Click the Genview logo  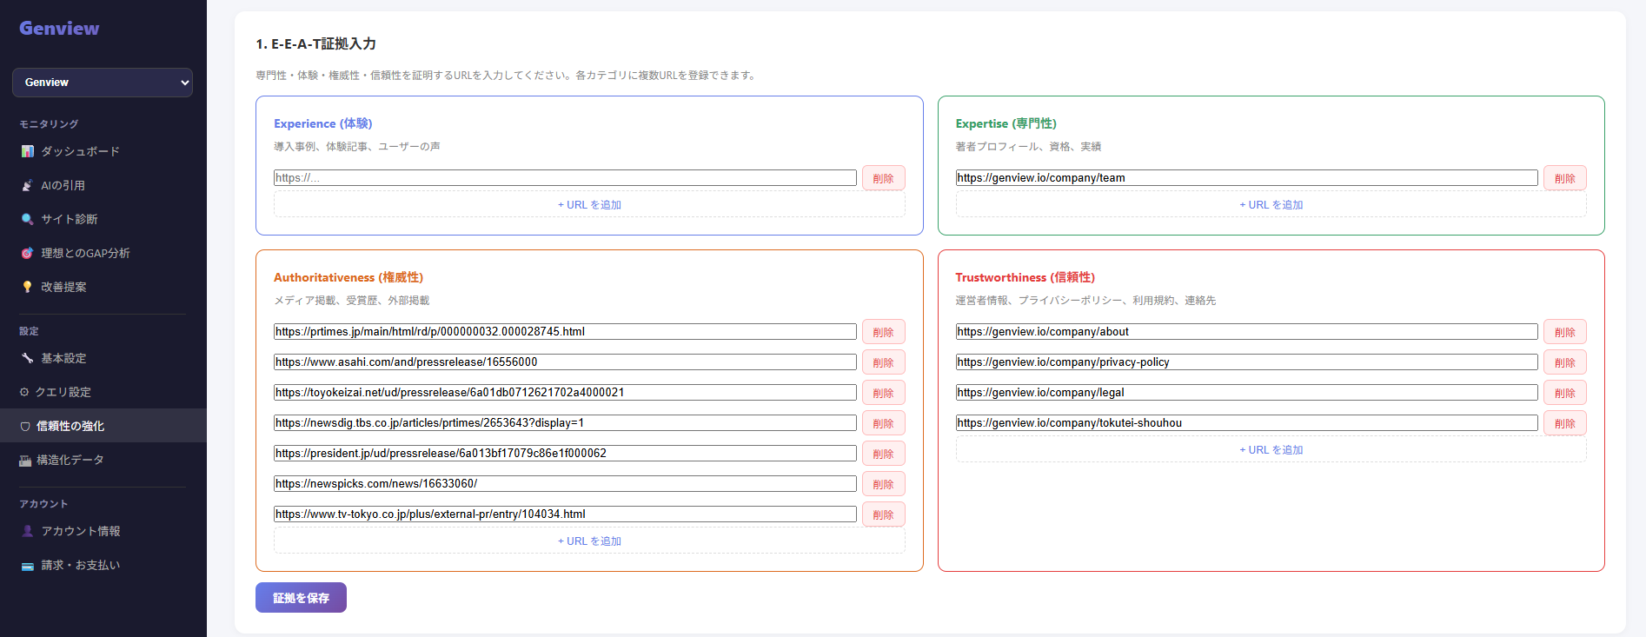click(x=59, y=28)
